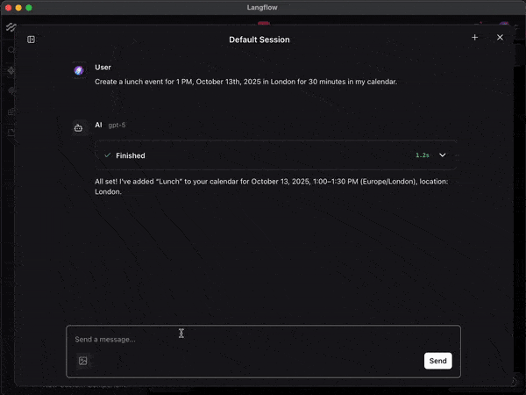
Task: Attach an image using the image icon
Action: point(83,361)
